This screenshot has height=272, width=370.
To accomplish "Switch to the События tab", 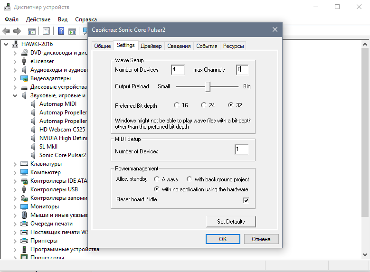I will (207, 46).
